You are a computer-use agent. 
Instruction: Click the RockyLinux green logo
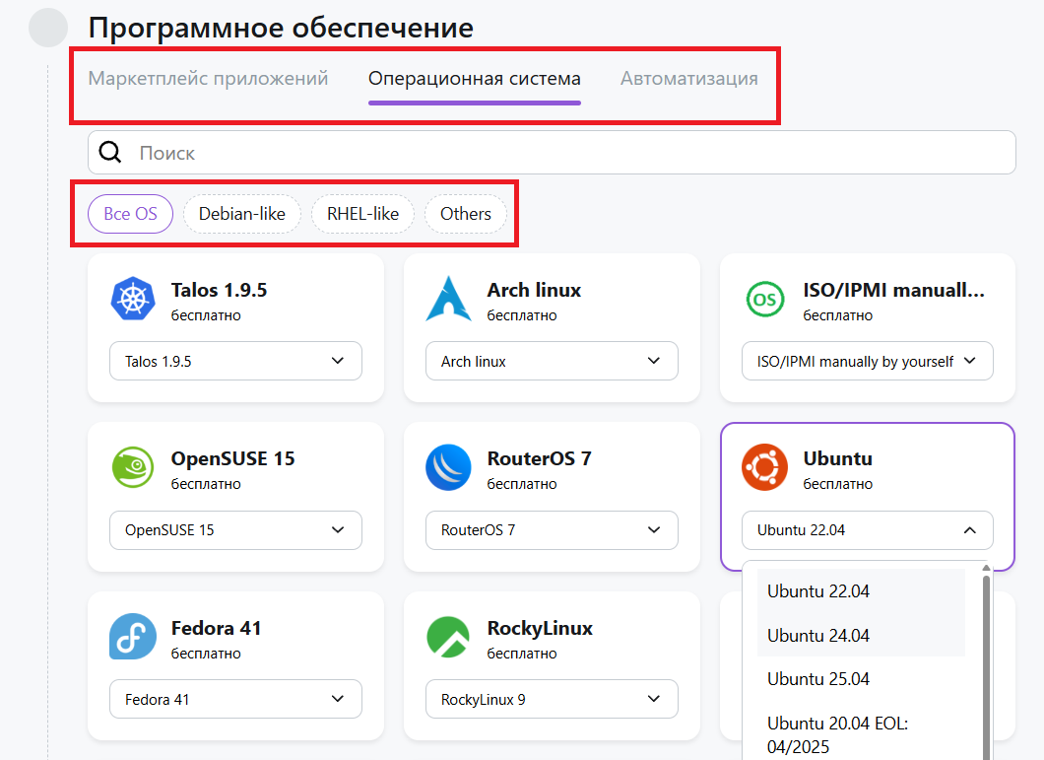(448, 637)
